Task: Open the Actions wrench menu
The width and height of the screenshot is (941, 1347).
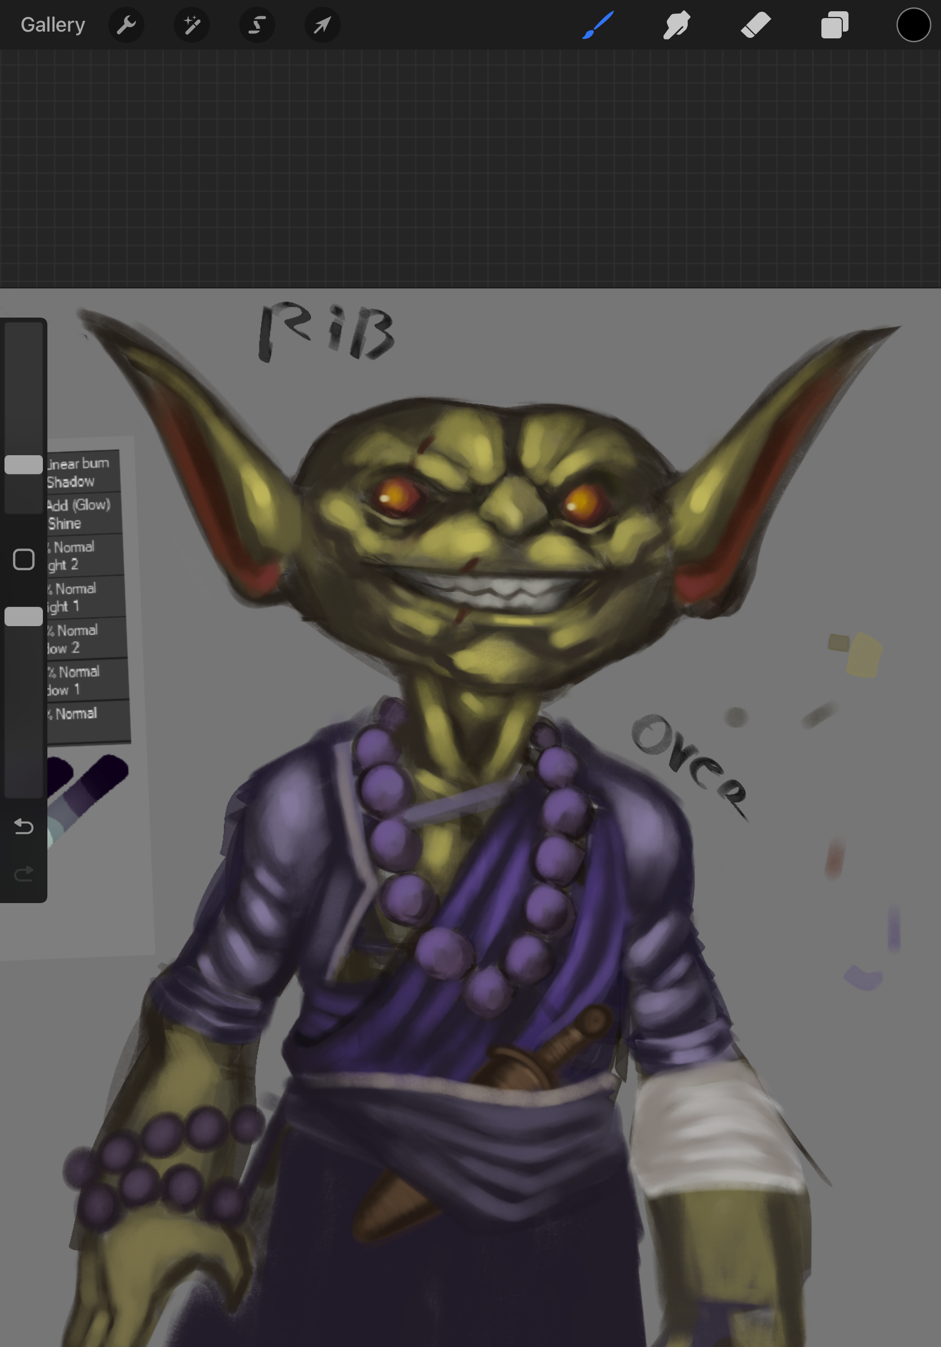Action: click(x=126, y=25)
